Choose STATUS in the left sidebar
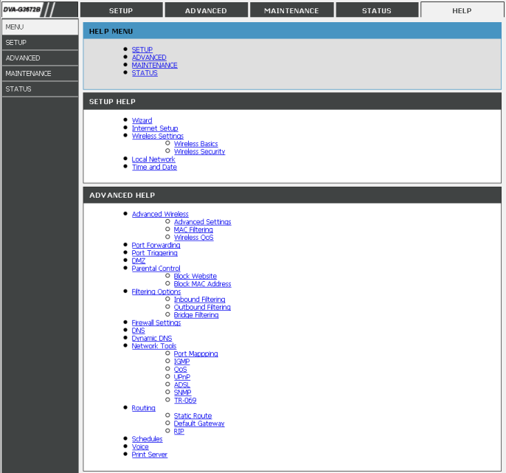The height and width of the screenshot is (473, 506). [40, 89]
